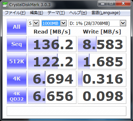This screenshot has height=121, width=133.
Task: Click the 4K write result 0.316
Action: coord(102,79)
